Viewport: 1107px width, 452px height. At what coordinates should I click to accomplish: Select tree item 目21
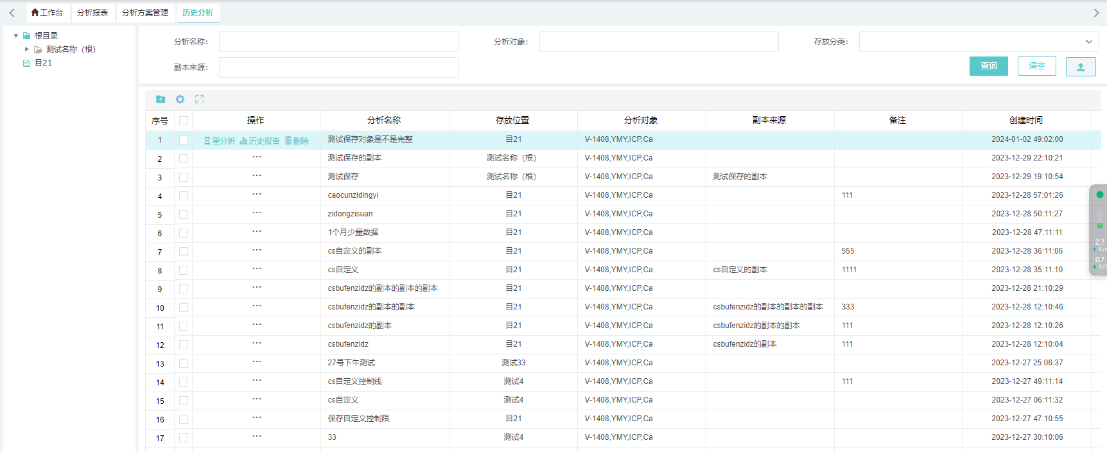[x=44, y=63]
